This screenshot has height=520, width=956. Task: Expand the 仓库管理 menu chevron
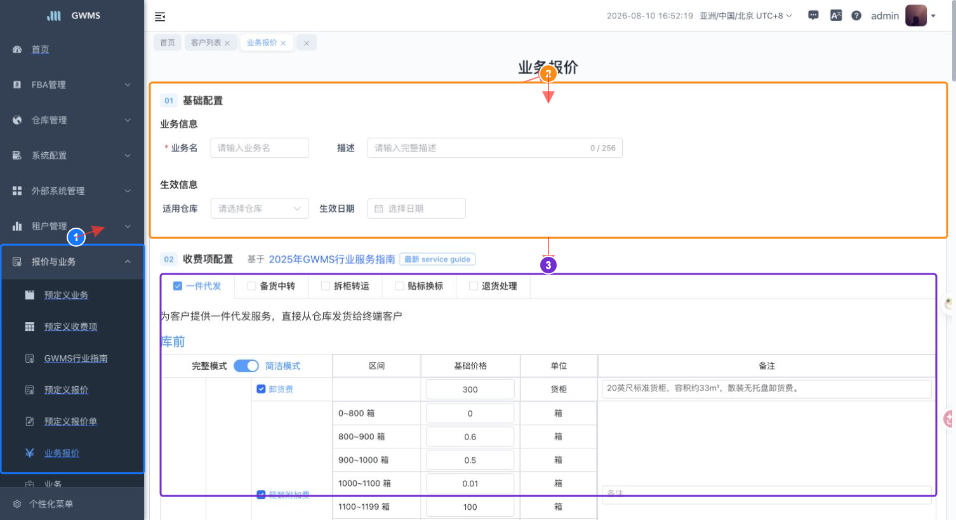[128, 120]
